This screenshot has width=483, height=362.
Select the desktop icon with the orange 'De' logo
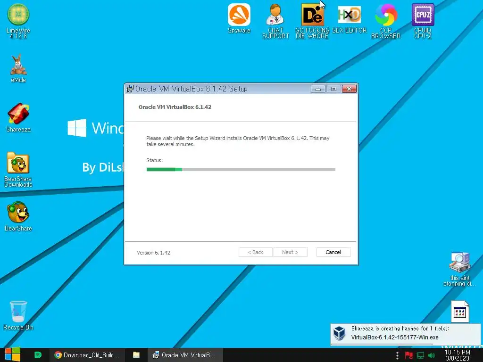tap(312, 21)
